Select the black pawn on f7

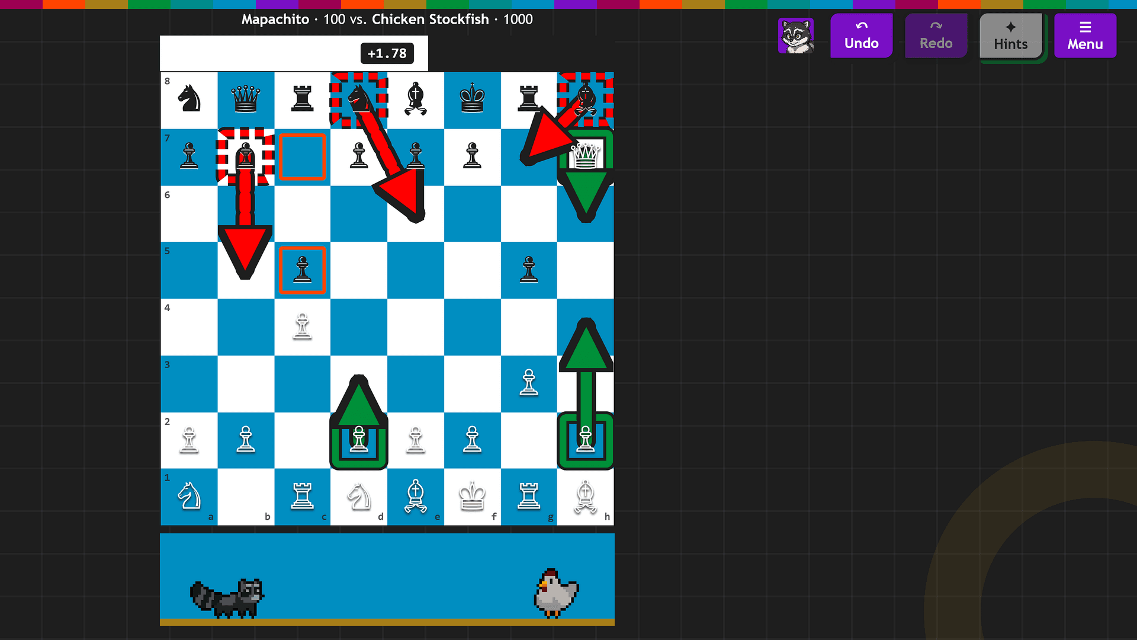[x=472, y=156]
